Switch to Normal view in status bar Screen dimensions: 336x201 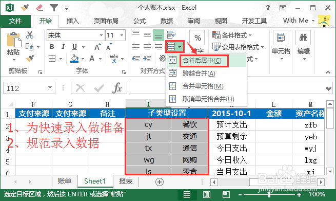pyautogui.click(x=187, y=194)
